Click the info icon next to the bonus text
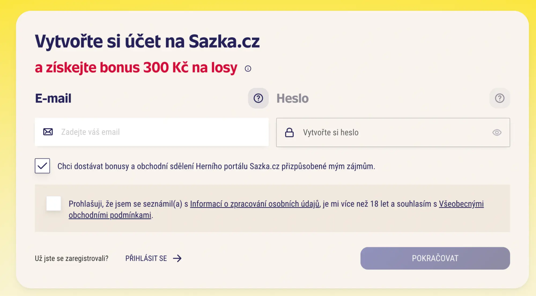Viewport: 536px width, 296px height. click(248, 69)
